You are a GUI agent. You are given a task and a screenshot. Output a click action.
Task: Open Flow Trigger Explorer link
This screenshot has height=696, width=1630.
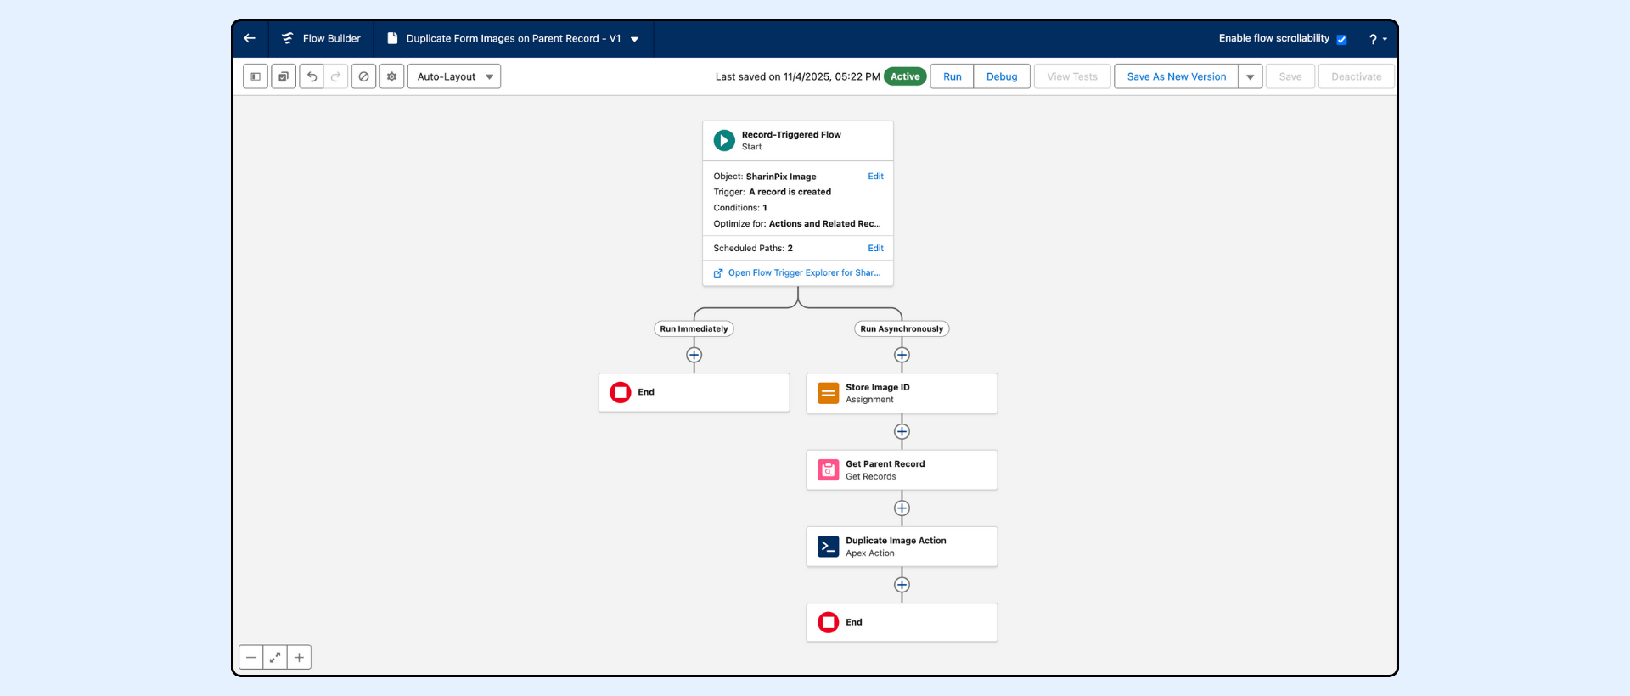click(803, 272)
